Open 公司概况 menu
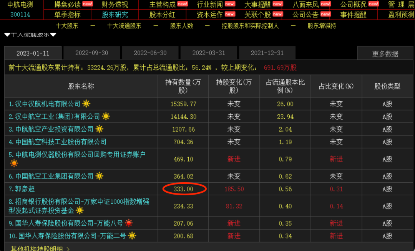 pyautogui.click(x=354, y=5)
